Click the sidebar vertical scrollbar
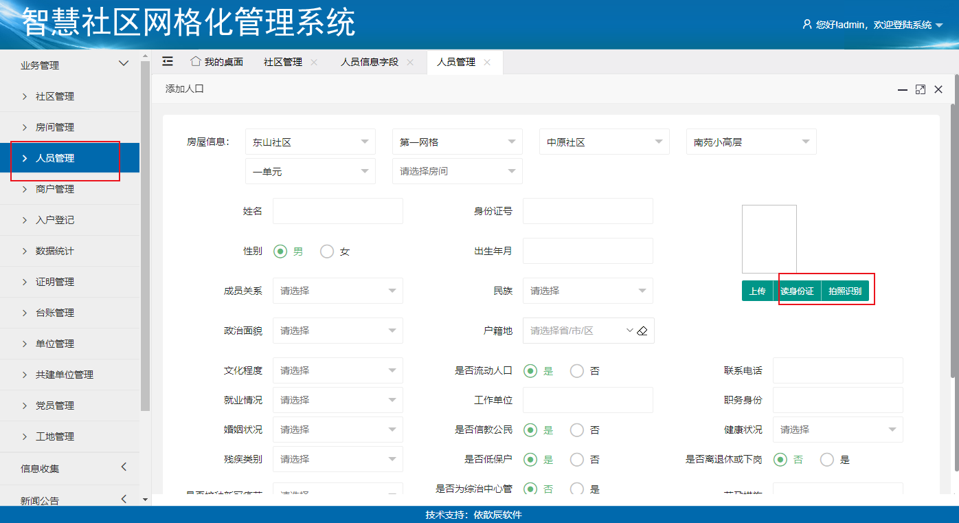Image resolution: width=959 pixels, height=523 pixels. click(145, 234)
